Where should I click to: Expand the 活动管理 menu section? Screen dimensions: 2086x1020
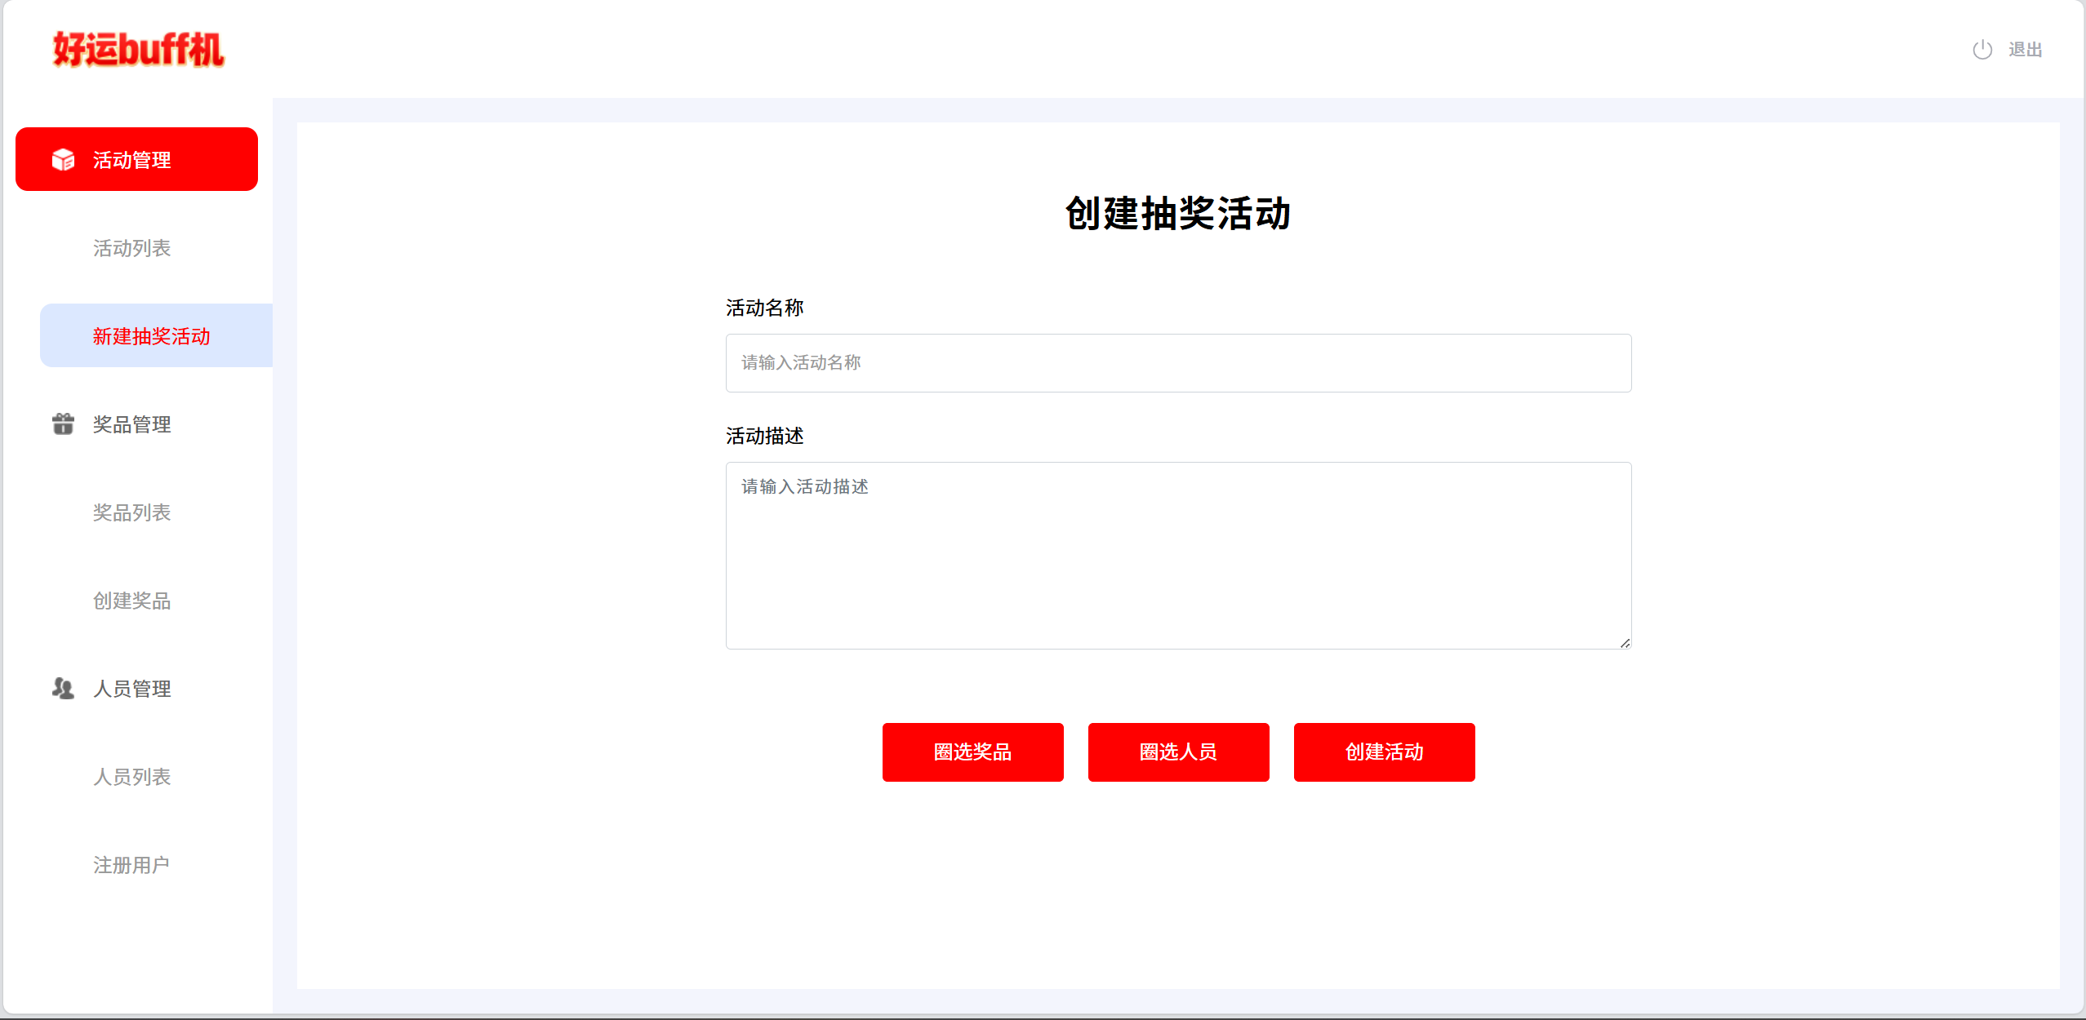[136, 160]
